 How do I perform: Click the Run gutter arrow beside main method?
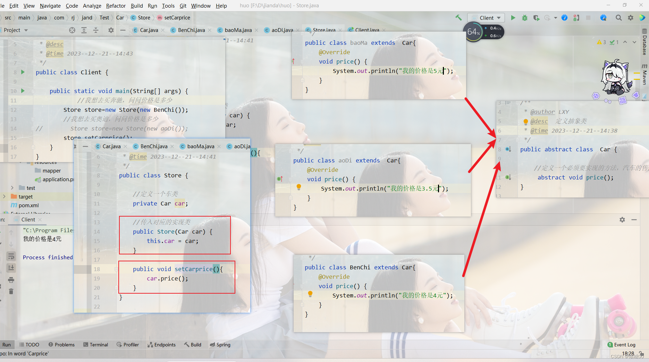pos(23,91)
